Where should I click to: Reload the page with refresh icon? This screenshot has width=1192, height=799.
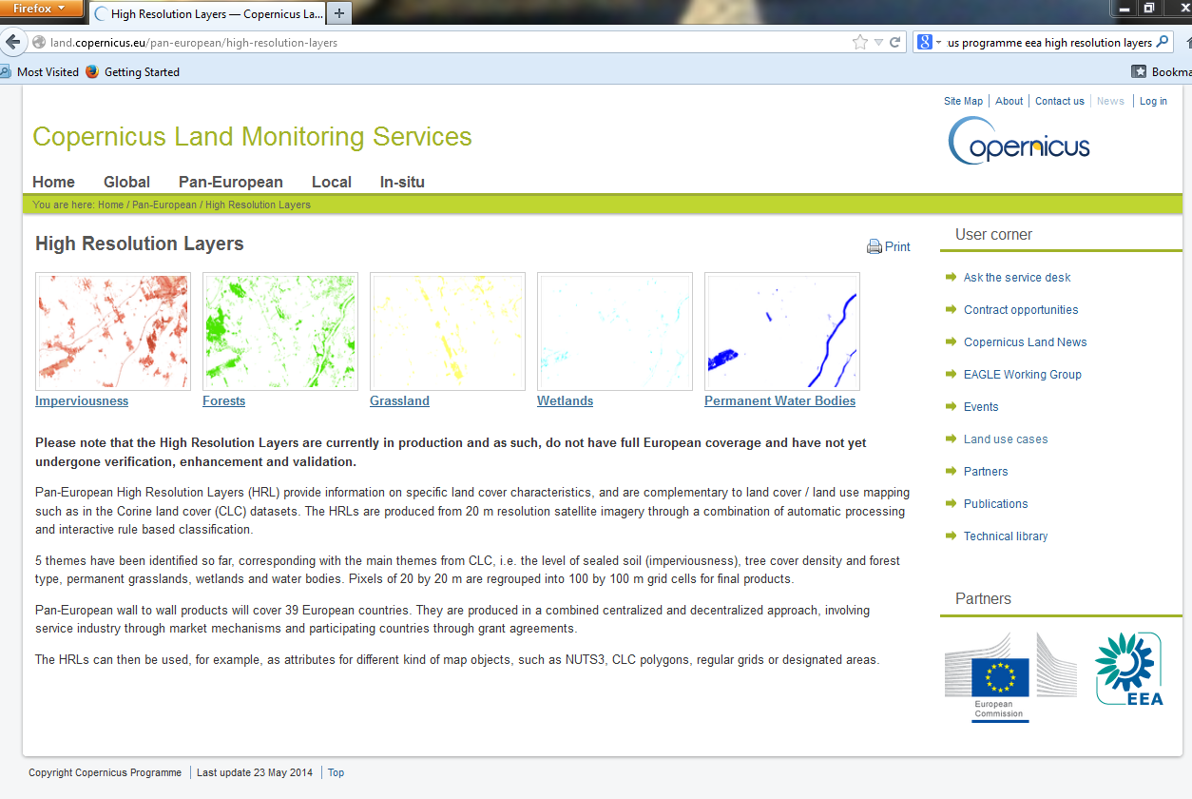point(895,42)
